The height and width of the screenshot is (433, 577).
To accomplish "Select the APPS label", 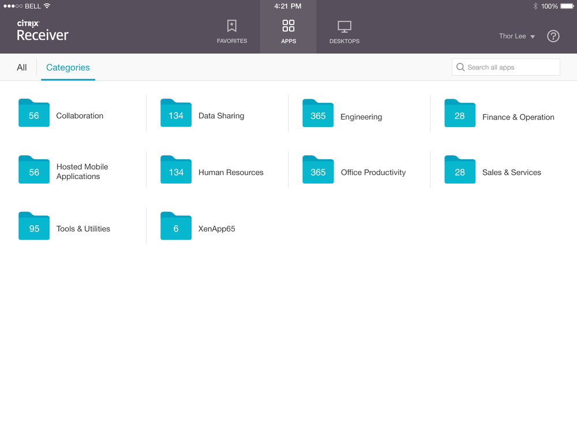I will tap(288, 41).
